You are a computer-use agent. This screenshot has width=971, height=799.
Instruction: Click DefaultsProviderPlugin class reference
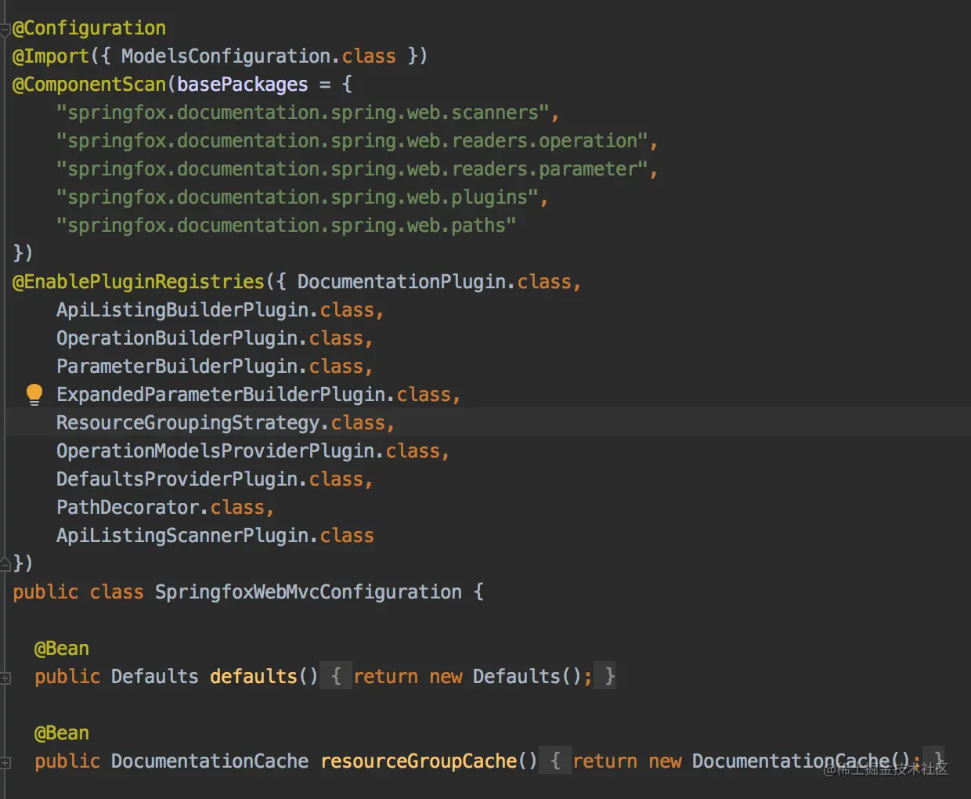pyautogui.click(x=176, y=479)
